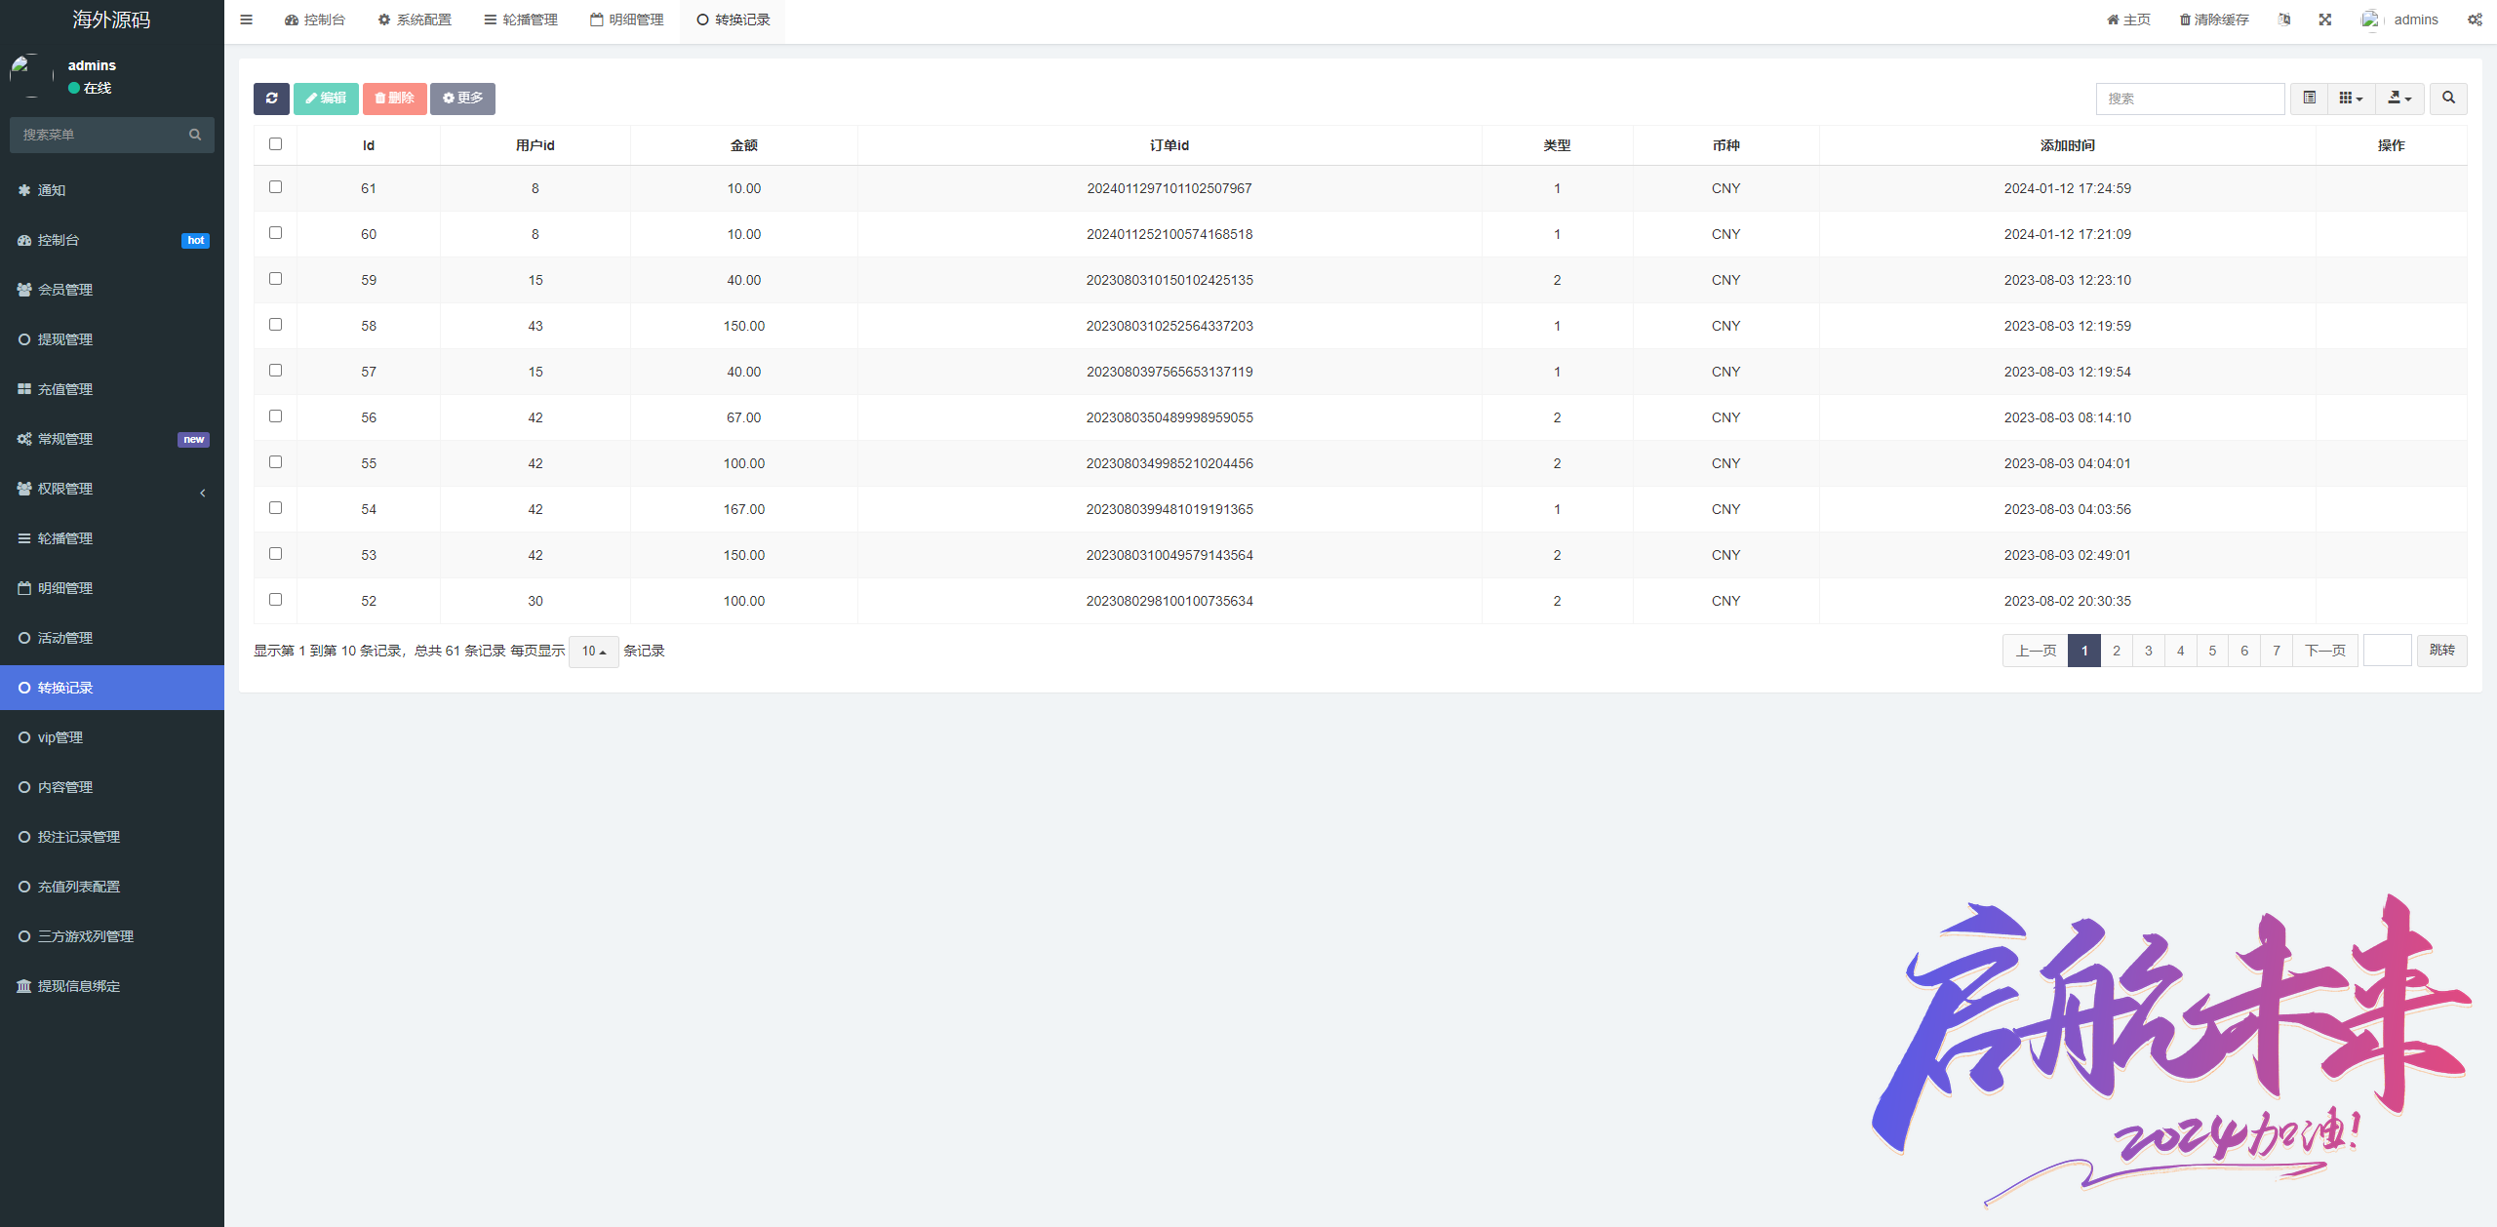Switch to the 轮播管理 tab
Screen dimensions: 2497x1227
(521, 20)
